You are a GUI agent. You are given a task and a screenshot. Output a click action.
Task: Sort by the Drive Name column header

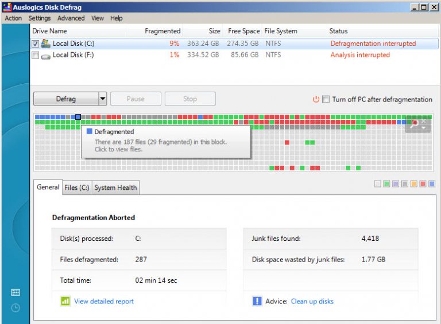coord(78,31)
